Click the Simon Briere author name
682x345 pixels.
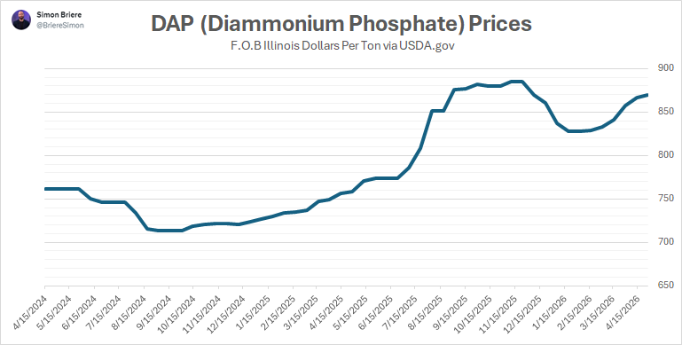(59, 15)
